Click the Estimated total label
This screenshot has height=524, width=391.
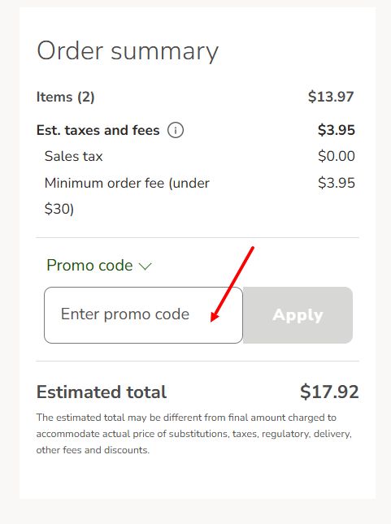tap(102, 392)
